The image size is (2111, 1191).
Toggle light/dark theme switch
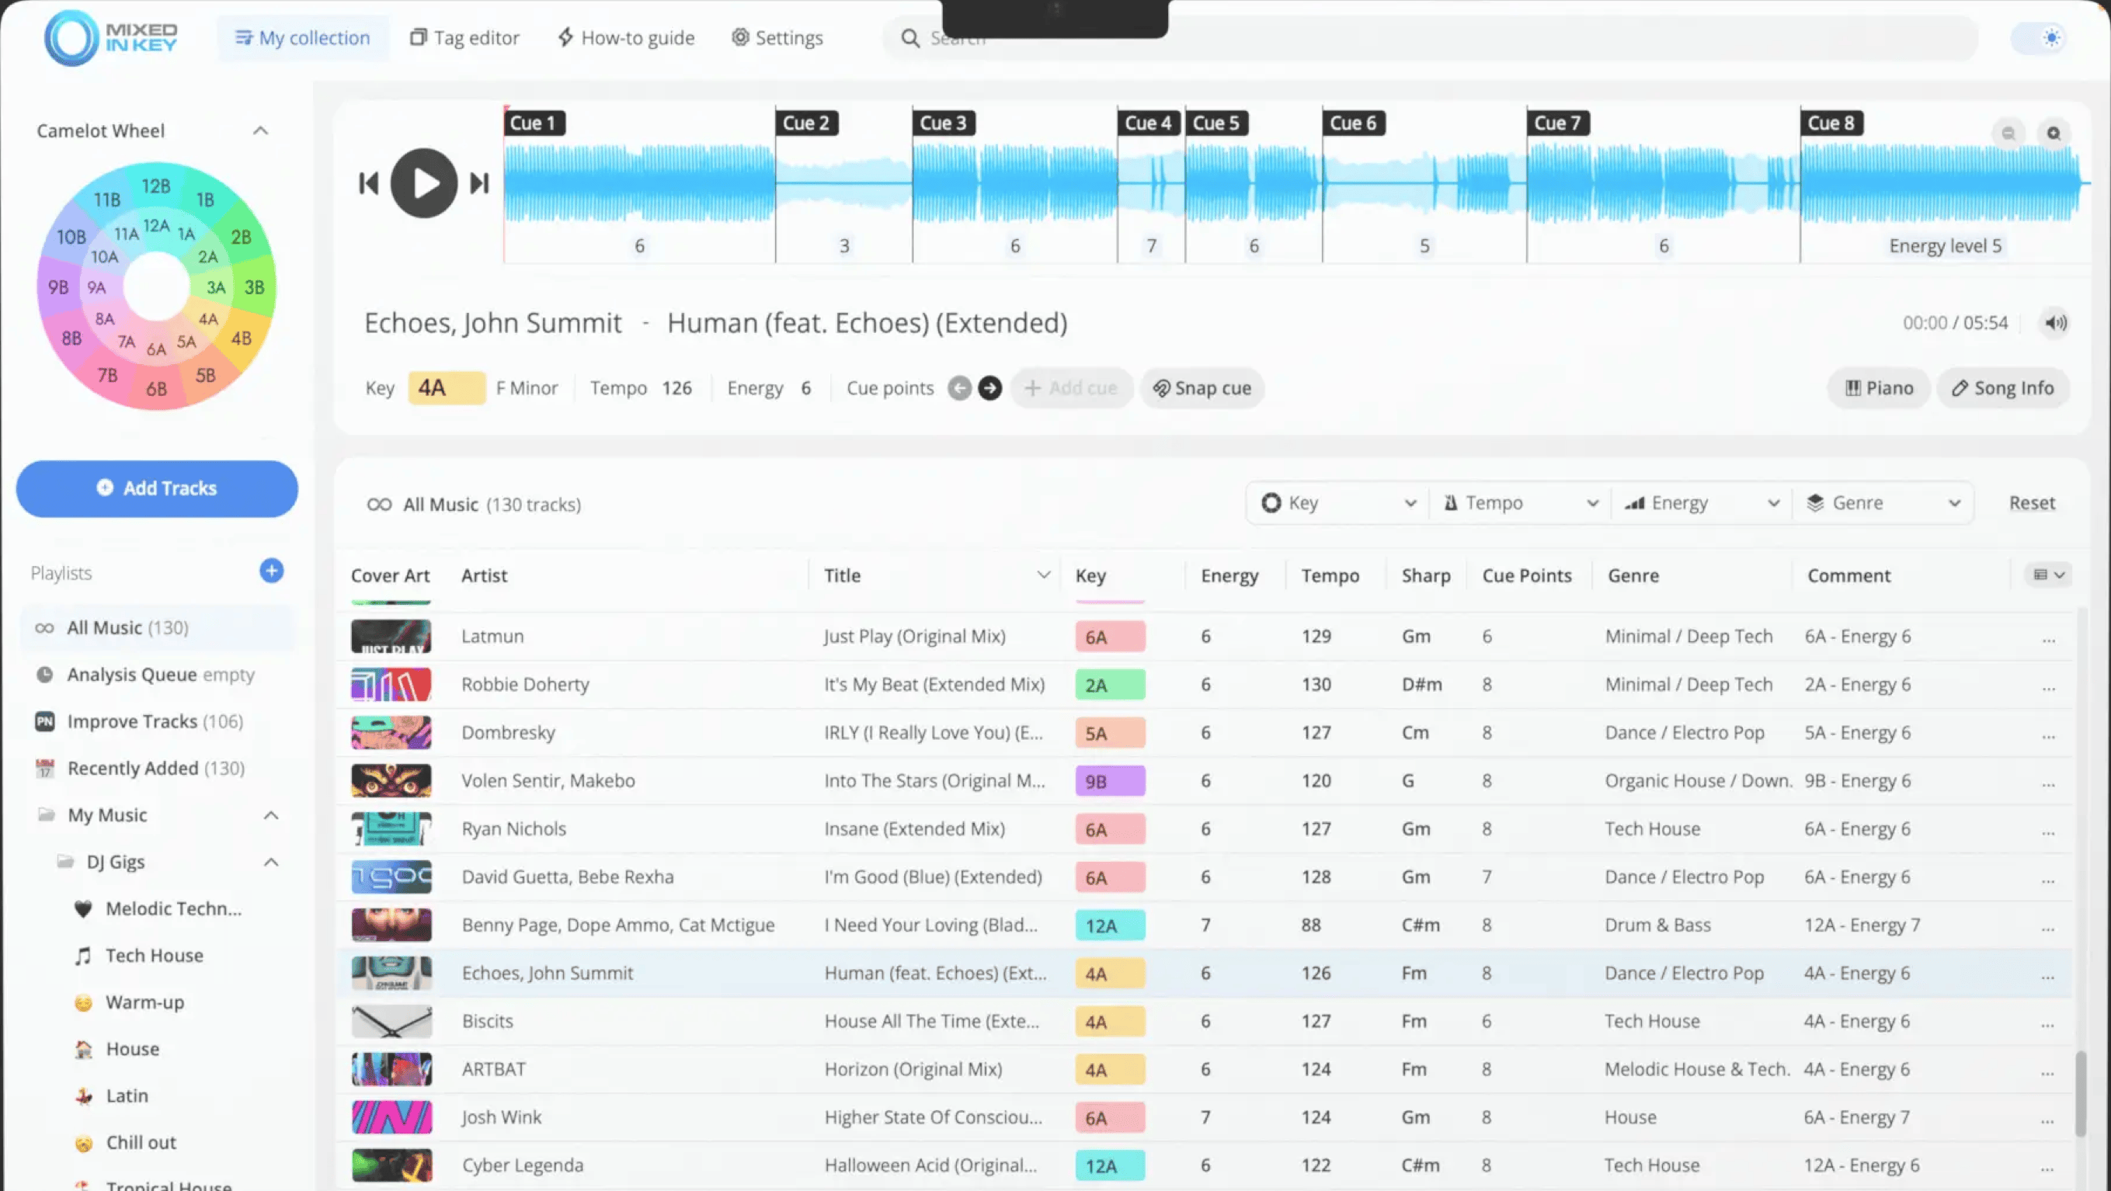[x=2041, y=38]
